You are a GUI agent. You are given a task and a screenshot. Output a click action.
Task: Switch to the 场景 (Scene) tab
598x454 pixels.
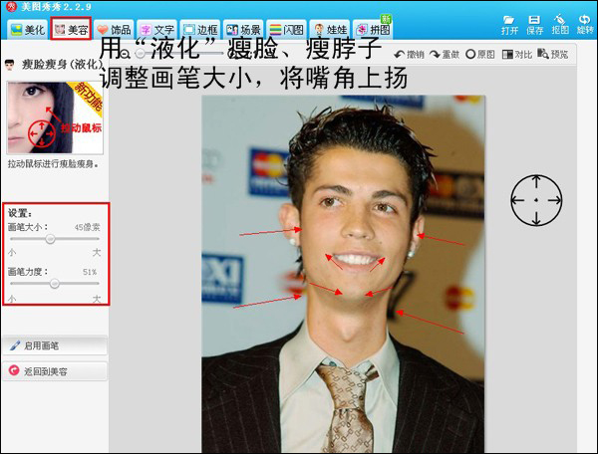point(245,30)
